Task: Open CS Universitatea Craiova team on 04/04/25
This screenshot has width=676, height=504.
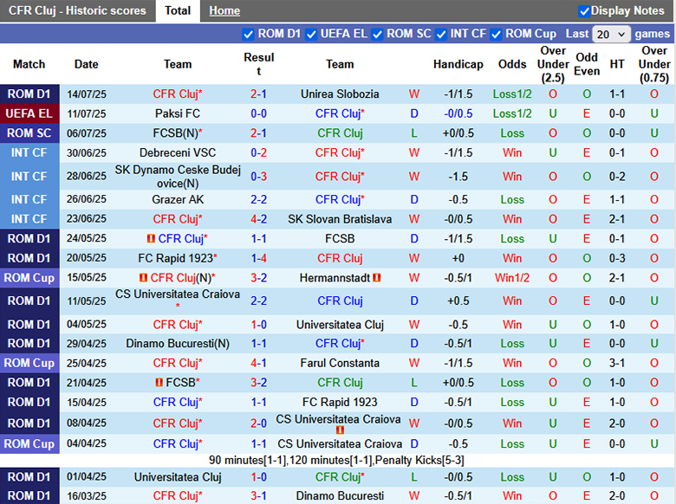Action: point(340,443)
